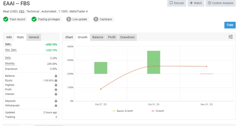The height and width of the screenshot is (126, 240).
Task: Open the Discuss button
Action: (x=176, y=3)
